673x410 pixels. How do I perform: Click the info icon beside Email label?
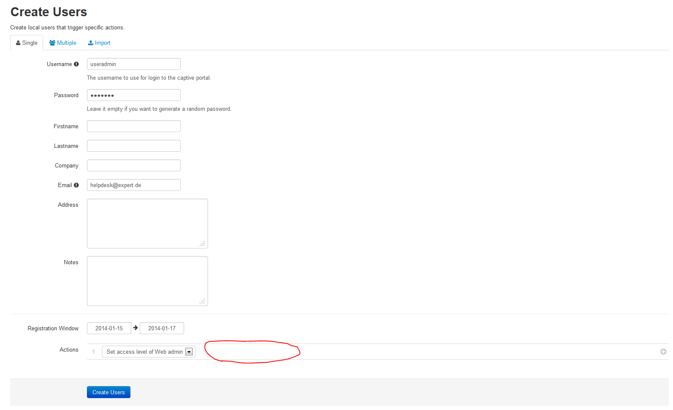[76, 185]
